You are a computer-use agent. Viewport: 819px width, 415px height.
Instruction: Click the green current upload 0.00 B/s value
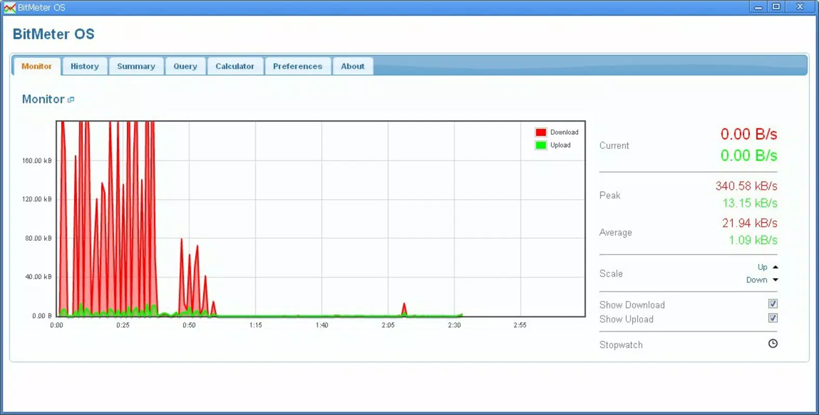(748, 156)
